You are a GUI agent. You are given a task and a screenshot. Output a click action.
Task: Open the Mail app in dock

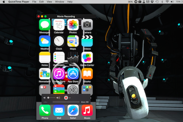[x=59, y=110]
